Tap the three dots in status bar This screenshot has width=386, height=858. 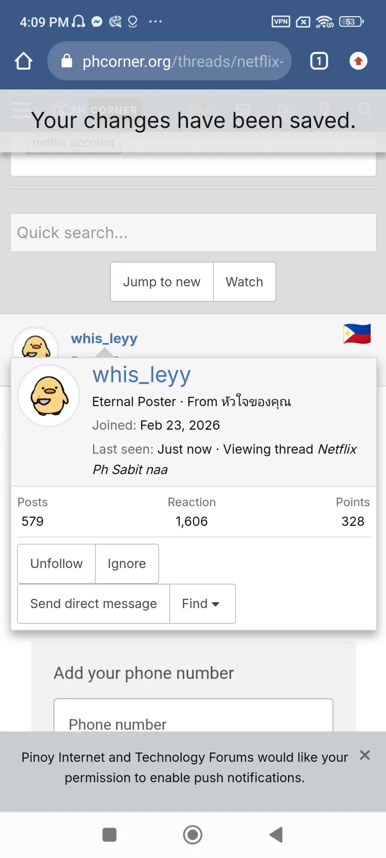155,21
